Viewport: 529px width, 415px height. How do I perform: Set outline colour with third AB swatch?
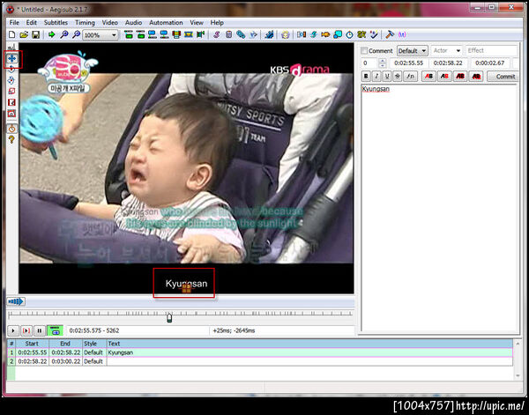tap(460, 76)
